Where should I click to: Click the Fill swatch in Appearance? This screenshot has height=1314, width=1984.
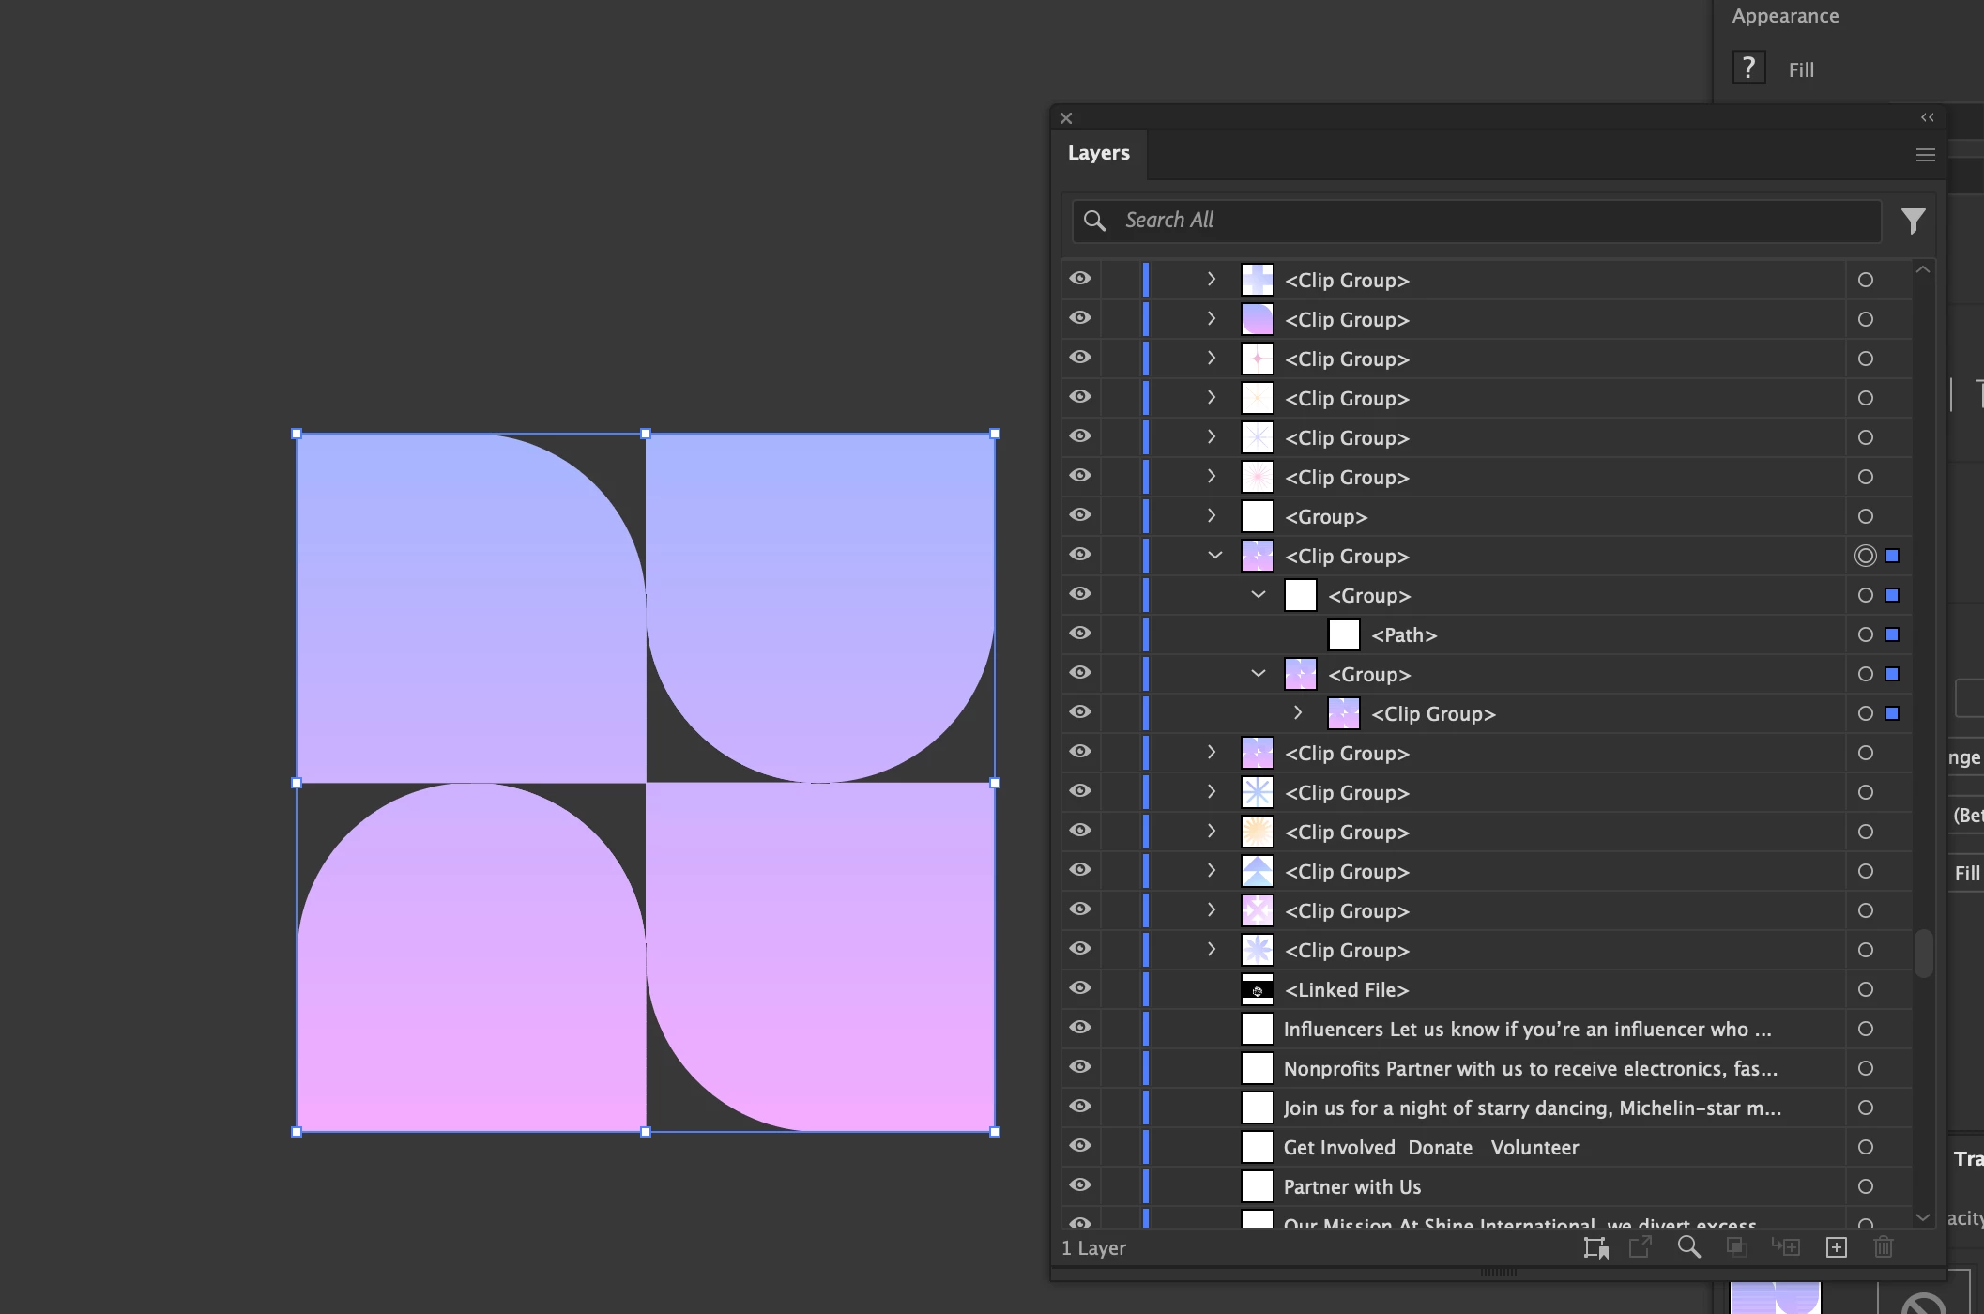[x=1748, y=69]
